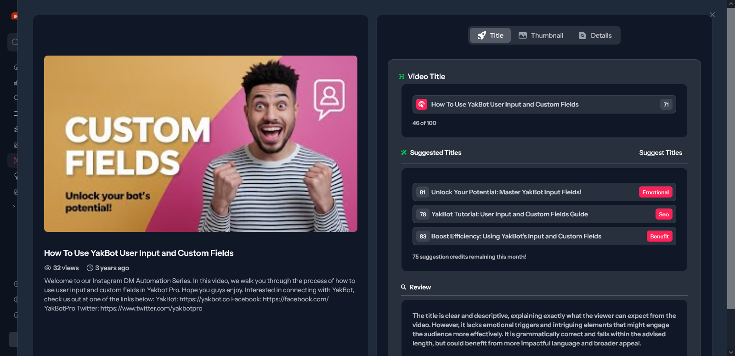Screen dimensions: 735x356
Task: Click the Emotional tag badge
Action: point(656,192)
